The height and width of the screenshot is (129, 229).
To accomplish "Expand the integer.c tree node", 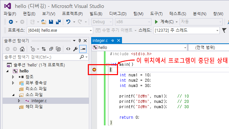I will point(19,101).
